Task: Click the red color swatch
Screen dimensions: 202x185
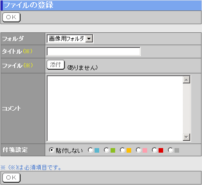Action: point(161,150)
